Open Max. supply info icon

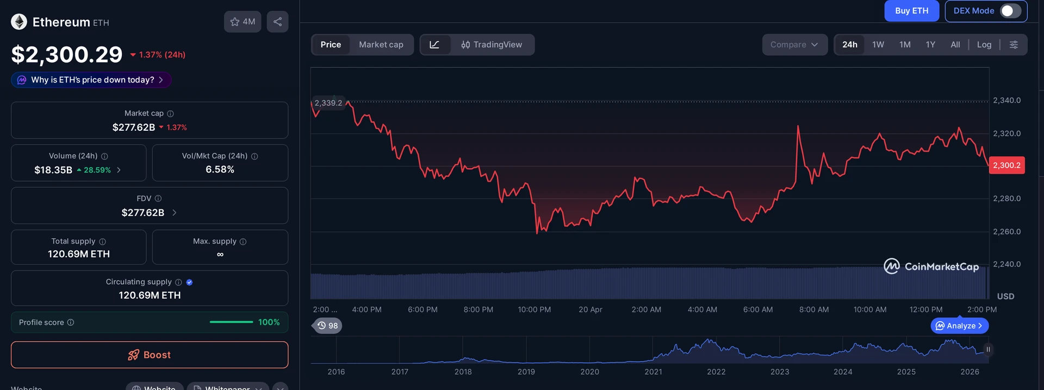click(x=243, y=241)
